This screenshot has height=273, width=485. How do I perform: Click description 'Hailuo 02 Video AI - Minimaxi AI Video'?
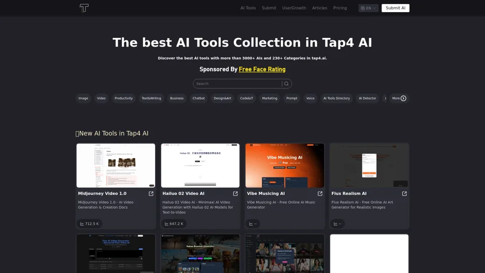pyautogui.click(x=198, y=207)
